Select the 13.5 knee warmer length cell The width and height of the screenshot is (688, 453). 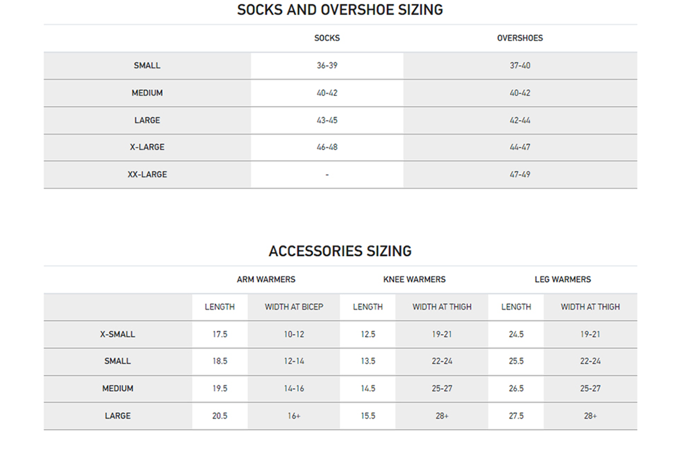[368, 361]
